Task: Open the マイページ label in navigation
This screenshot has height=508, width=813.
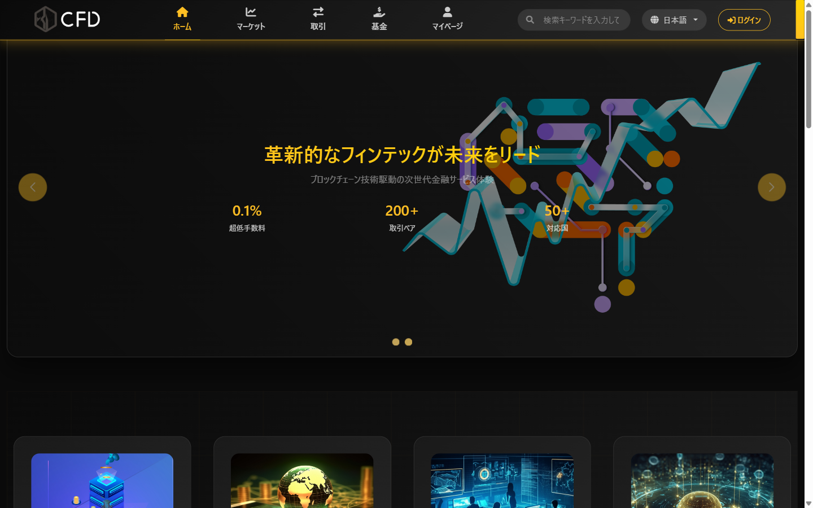Action: 447,27
